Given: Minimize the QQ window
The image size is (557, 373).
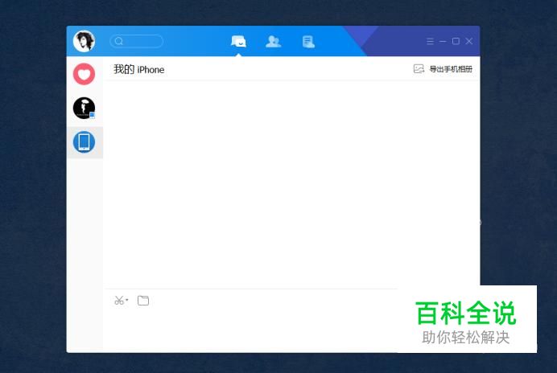Looking at the screenshot, I should pos(443,41).
